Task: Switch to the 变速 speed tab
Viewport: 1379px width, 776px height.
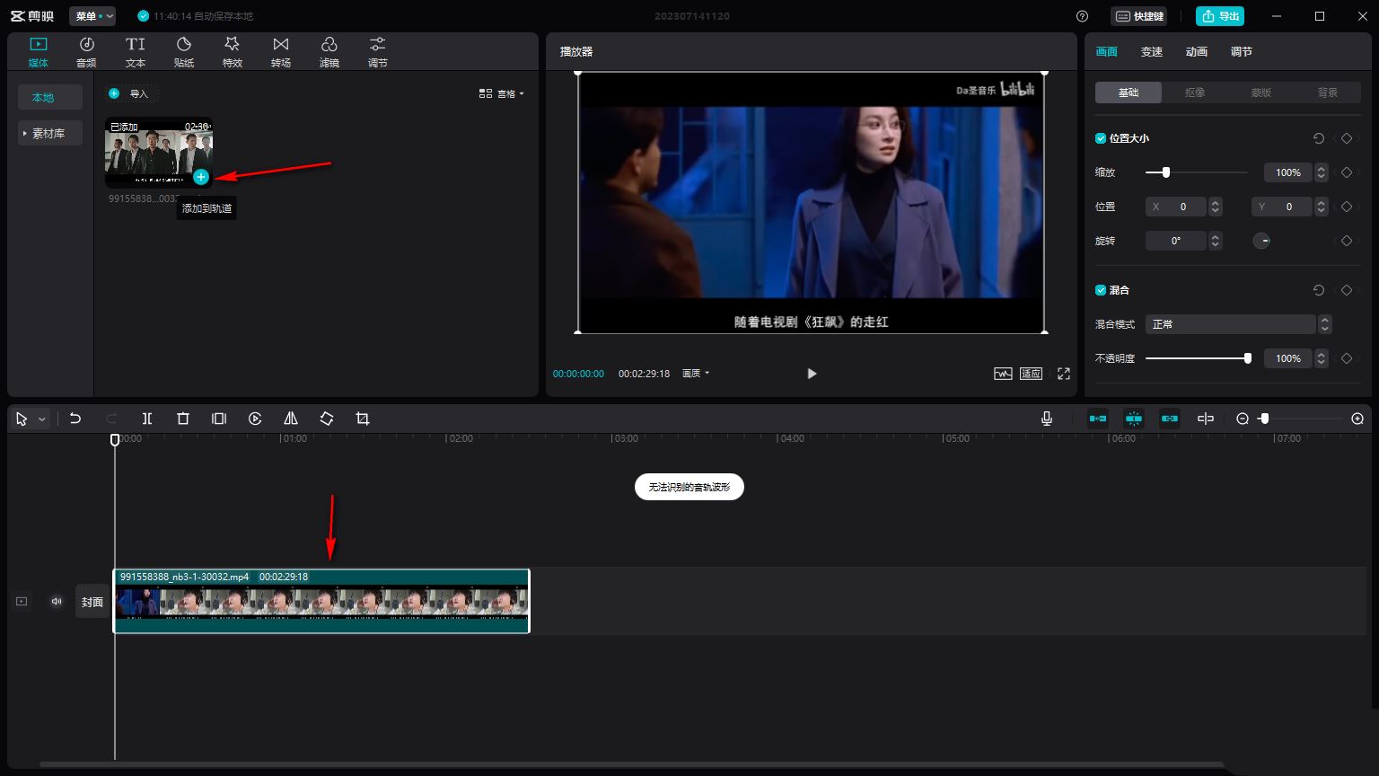Action: coord(1152,52)
